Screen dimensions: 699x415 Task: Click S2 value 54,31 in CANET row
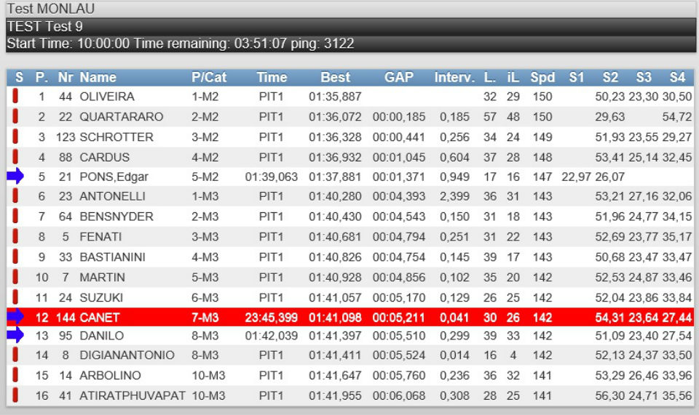click(x=610, y=318)
